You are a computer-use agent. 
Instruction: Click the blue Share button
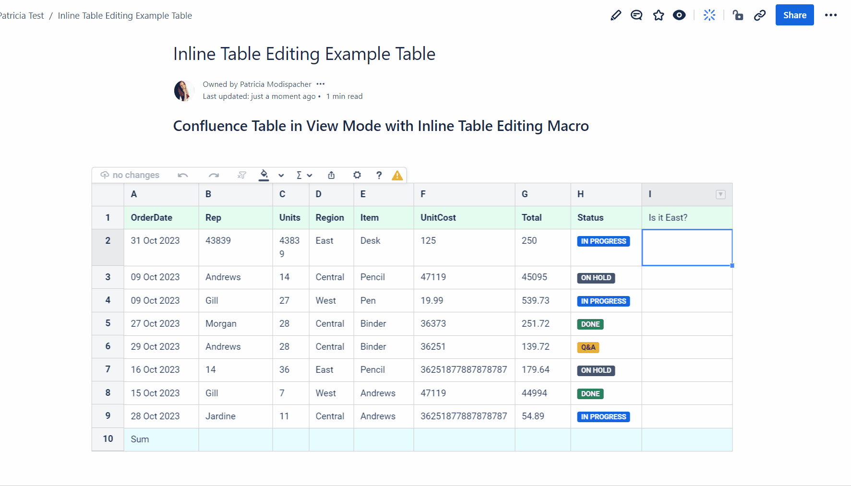click(x=794, y=15)
